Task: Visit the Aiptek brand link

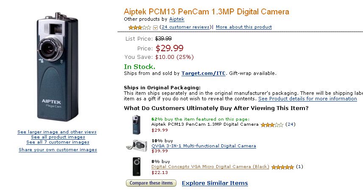Action: 177,19
